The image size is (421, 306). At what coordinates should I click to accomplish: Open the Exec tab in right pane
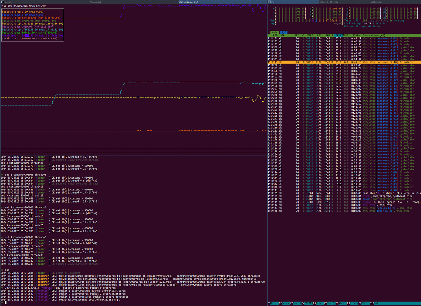pyautogui.click(x=293, y=2)
